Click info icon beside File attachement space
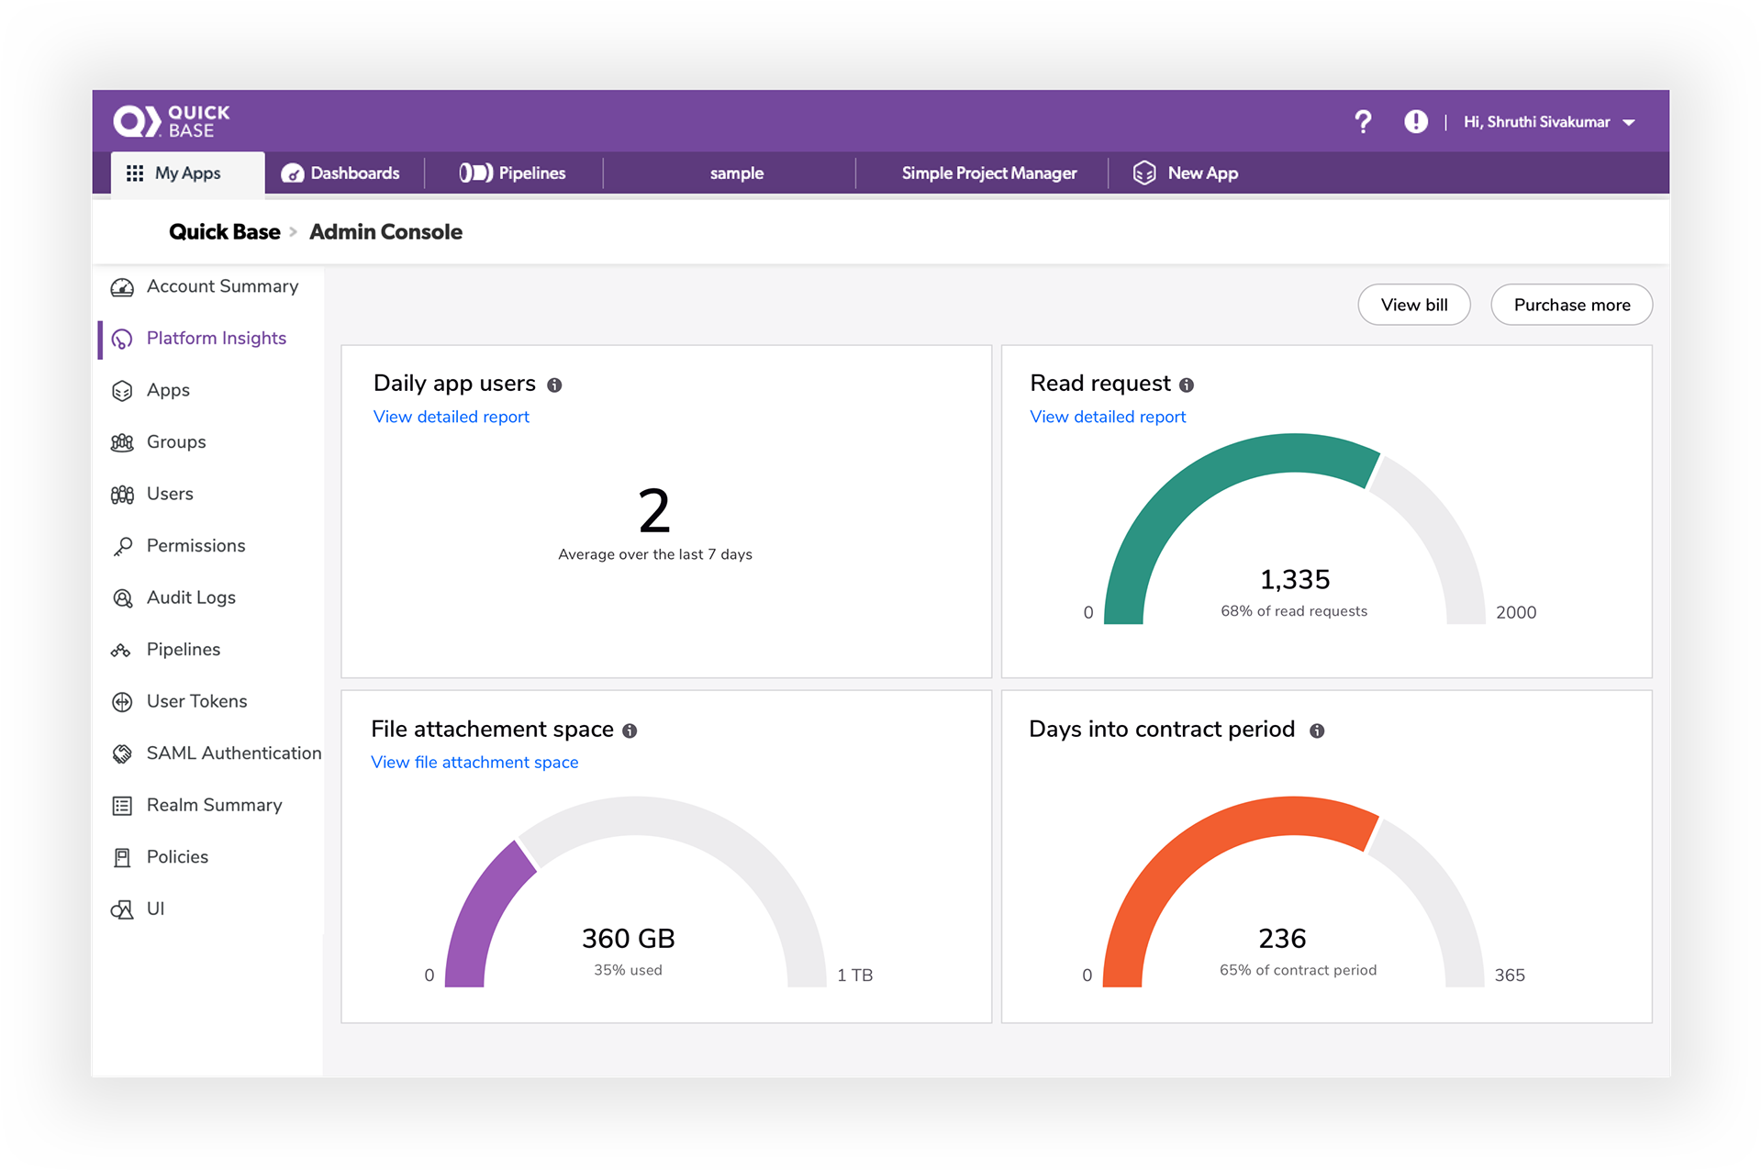This screenshot has height=1171, width=1762. pyautogui.click(x=630, y=731)
